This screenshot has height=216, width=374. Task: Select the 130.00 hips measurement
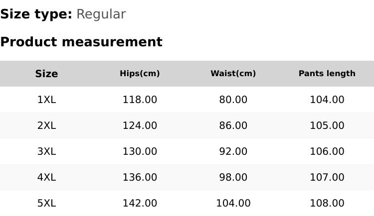pyautogui.click(x=140, y=151)
